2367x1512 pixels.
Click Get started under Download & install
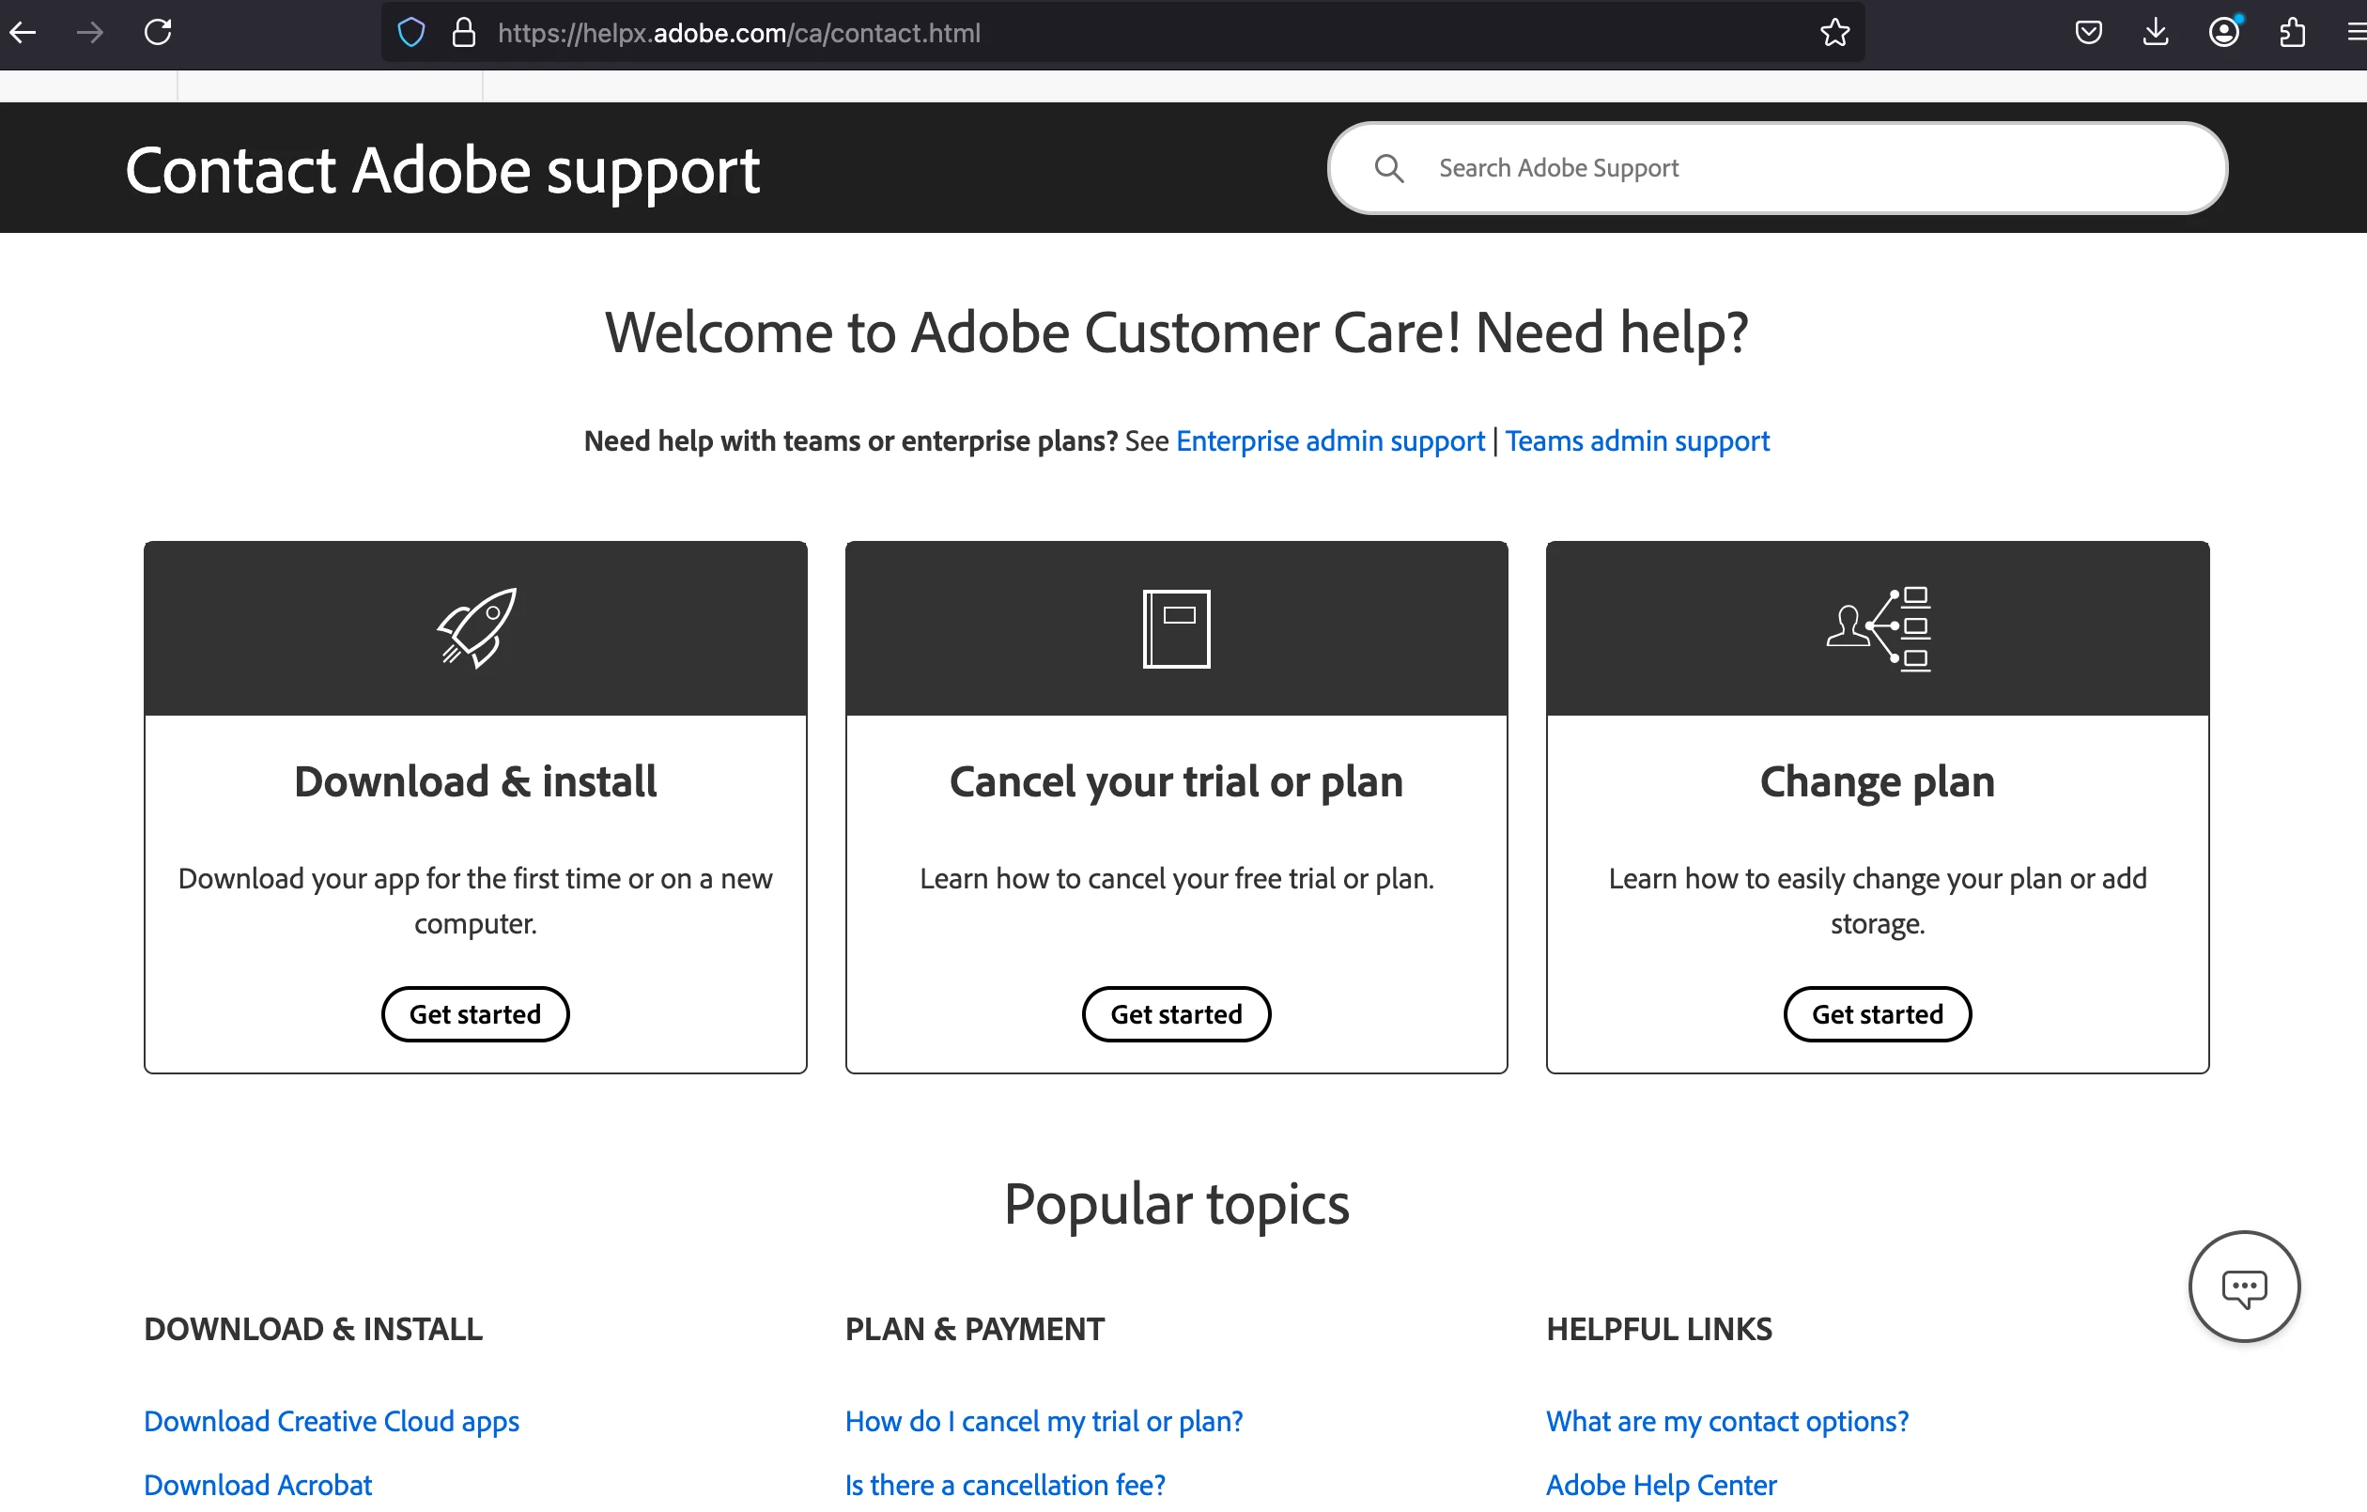[474, 1013]
